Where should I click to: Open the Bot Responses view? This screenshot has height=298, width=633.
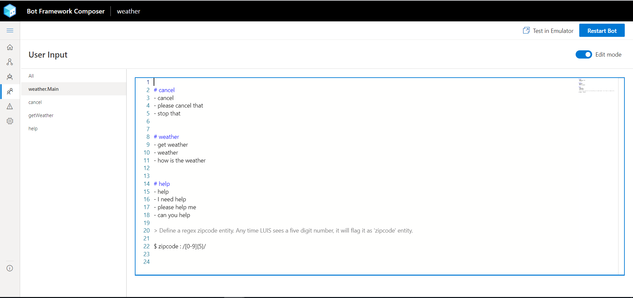click(10, 77)
